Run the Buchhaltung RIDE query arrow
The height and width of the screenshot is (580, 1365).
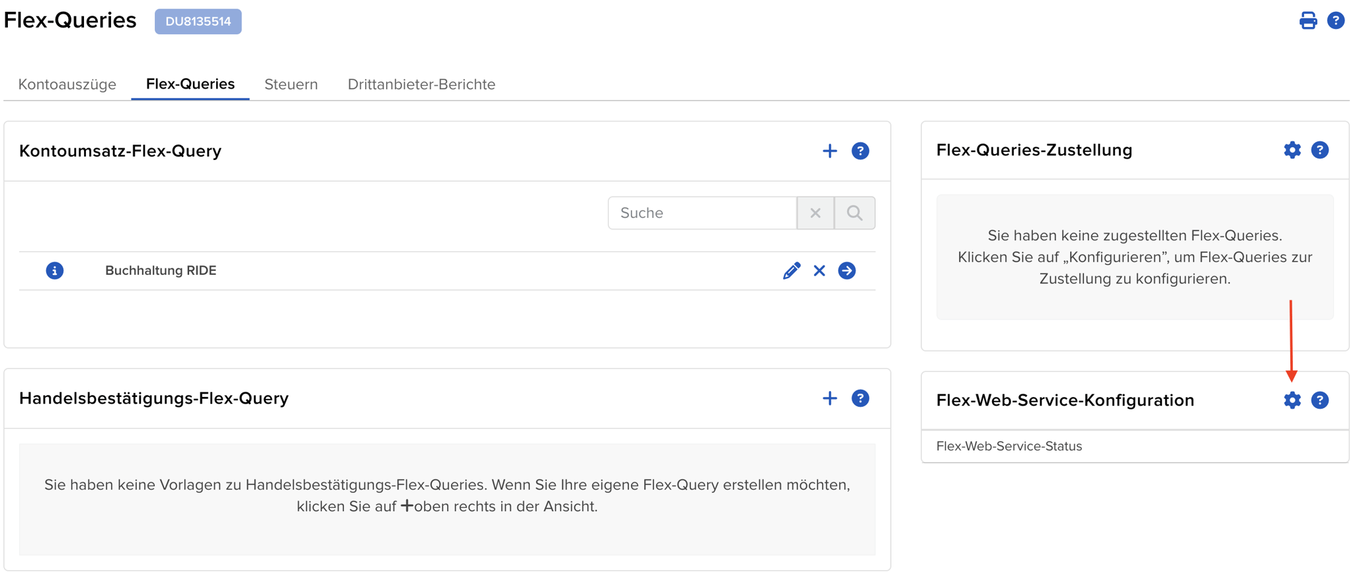tap(847, 271)
